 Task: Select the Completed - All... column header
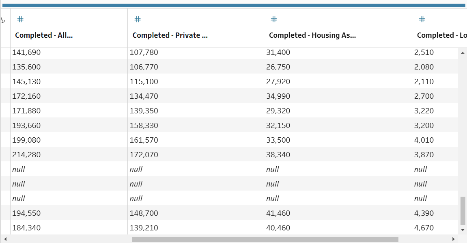tap(44, 35)
